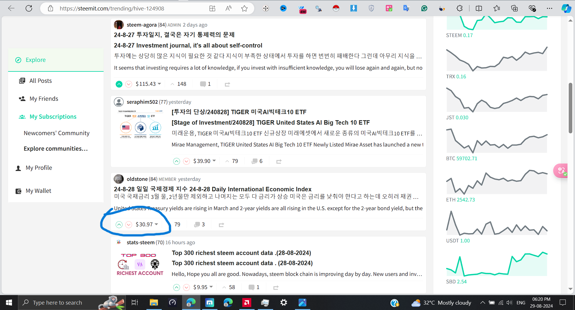The image size is (575, 310).
Task: Open the Copilot sidebar icon
Action: pos(566,8)
